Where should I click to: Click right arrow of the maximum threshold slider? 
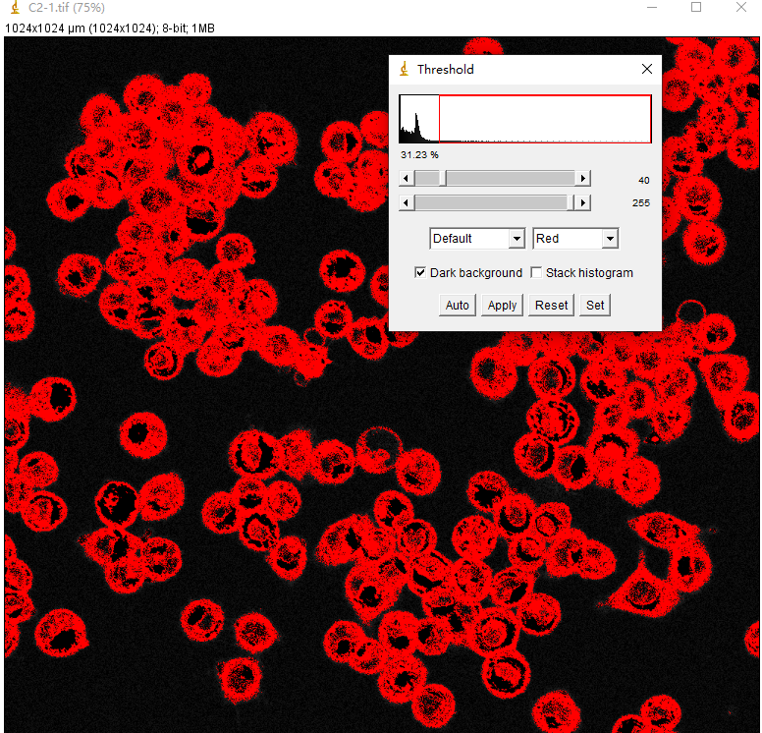(583, 202)
